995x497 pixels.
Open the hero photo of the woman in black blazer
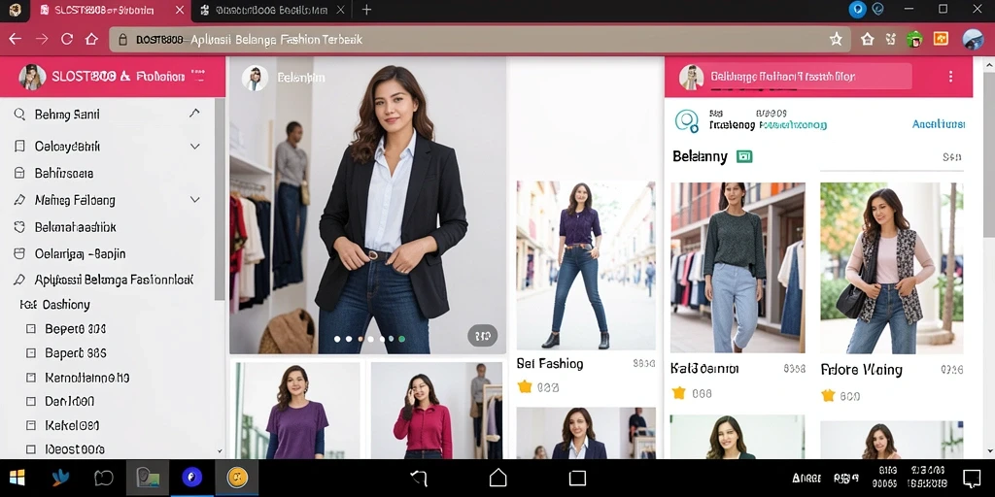(x=367, y=206)
